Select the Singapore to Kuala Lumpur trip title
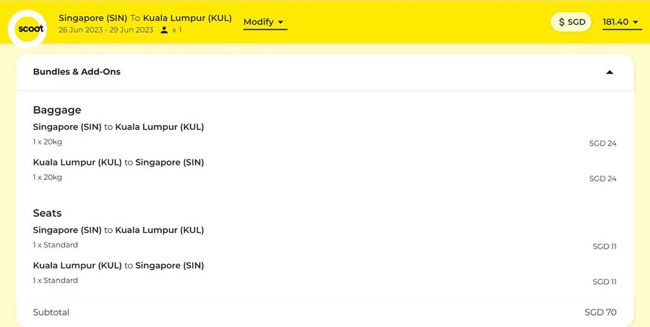 pyautogui.click(x=145, y=18)
